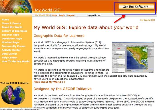Click the My World GIS header title
This screenshot has height=110, width=157.
click(x=48, y=10)
